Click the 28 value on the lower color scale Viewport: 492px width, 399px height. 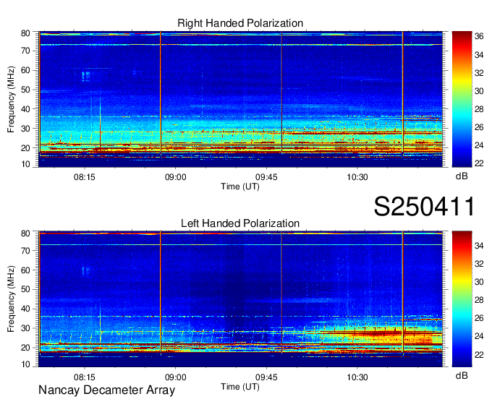pyautogui.click(x=479, y=300)
